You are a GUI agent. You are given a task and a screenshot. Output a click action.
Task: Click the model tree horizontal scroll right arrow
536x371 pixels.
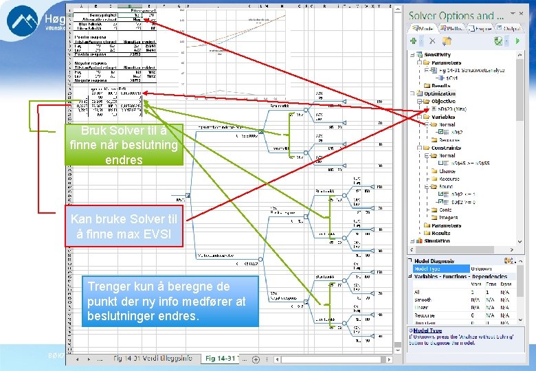512,249
